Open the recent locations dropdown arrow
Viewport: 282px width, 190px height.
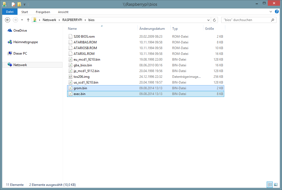[x=22, y=20]
